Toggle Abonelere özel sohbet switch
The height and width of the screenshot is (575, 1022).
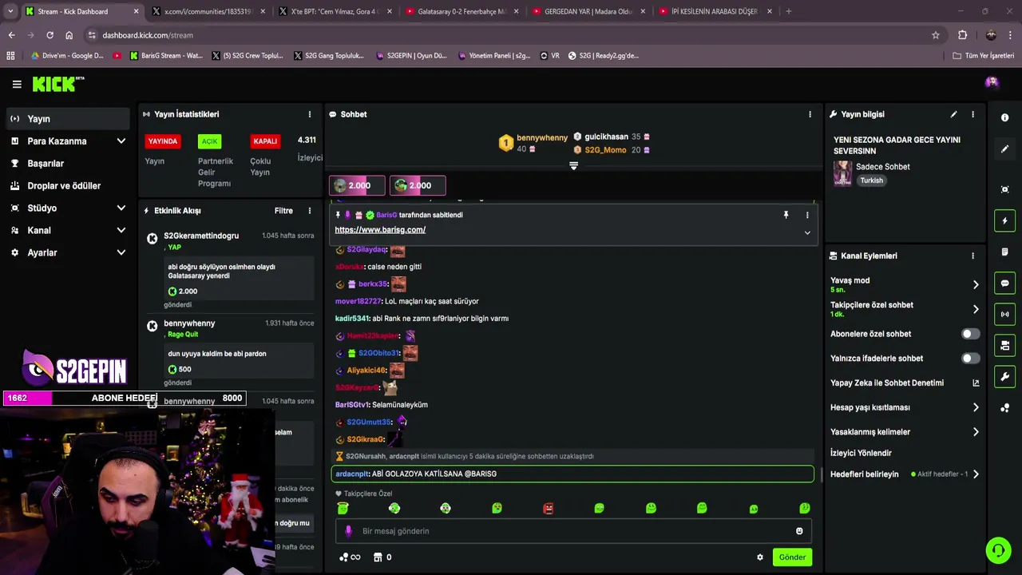point(970,334)
